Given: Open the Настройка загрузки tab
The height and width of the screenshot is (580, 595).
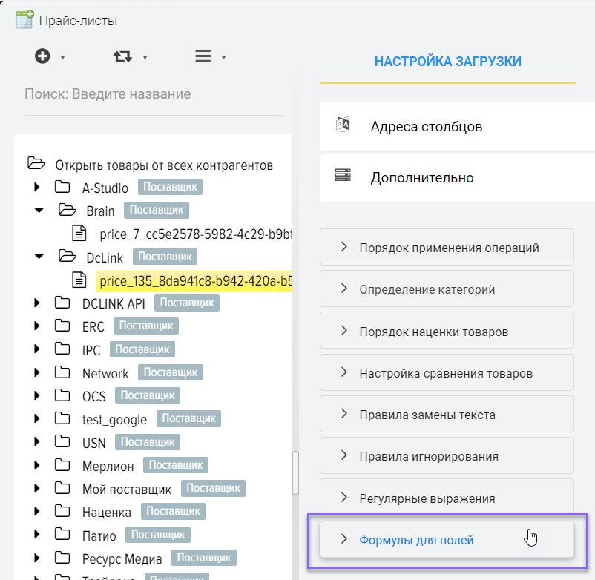Looking at the screenshot, I should pyautogui.click(x=447, y=62).
